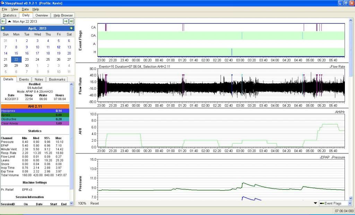Select April 12 in the calendar
355x215 pixels.
(x=59, y=47)
